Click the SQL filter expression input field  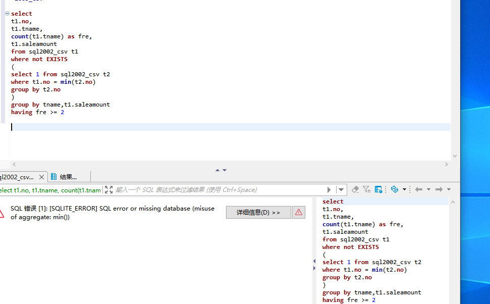tap(219, 190)
